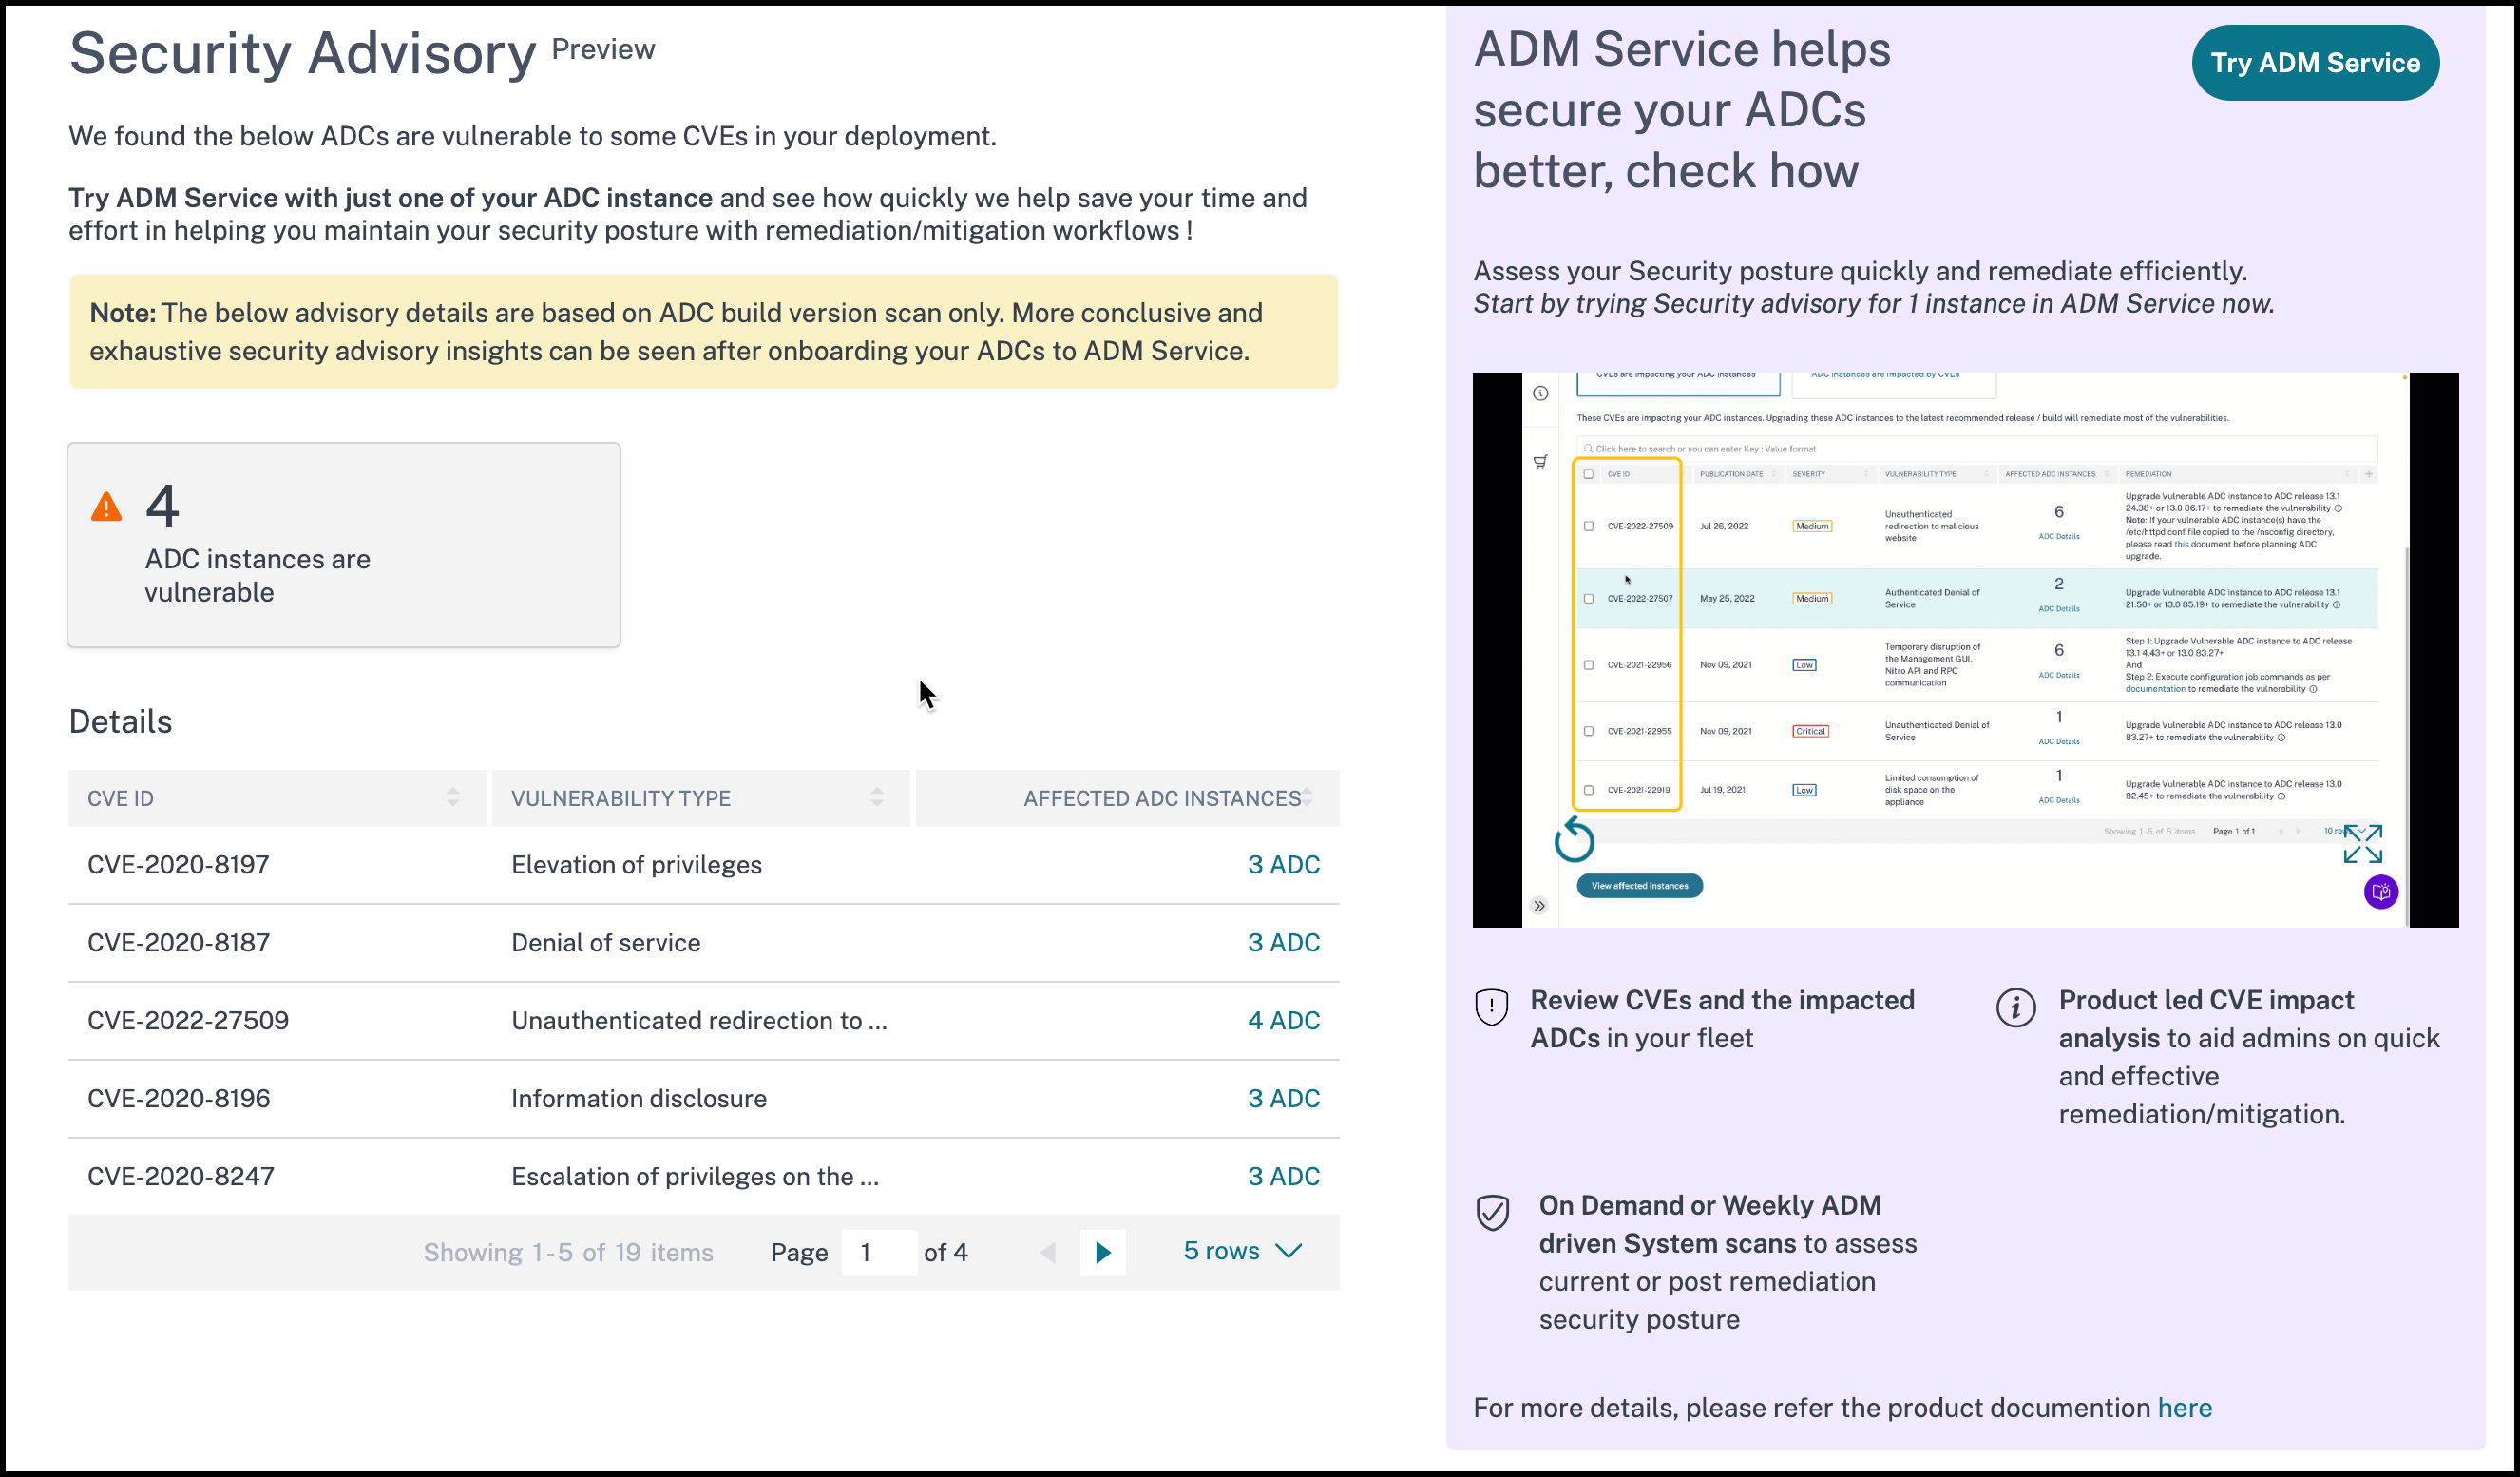This screenshot has height=1477, width=2520.
Task: Open the product documentation 'here' link
Action: coord(2184,1408)
